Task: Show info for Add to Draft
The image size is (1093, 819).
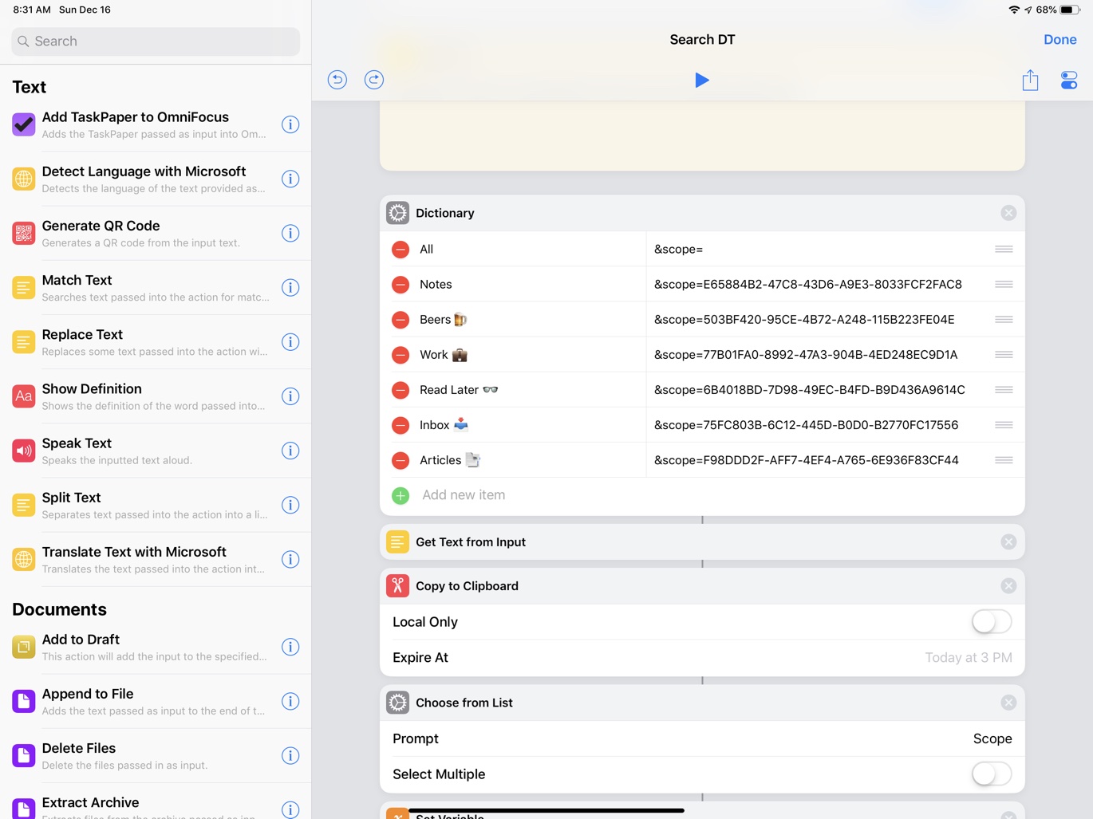Action: pyautogui.click(x=290, y=646)
